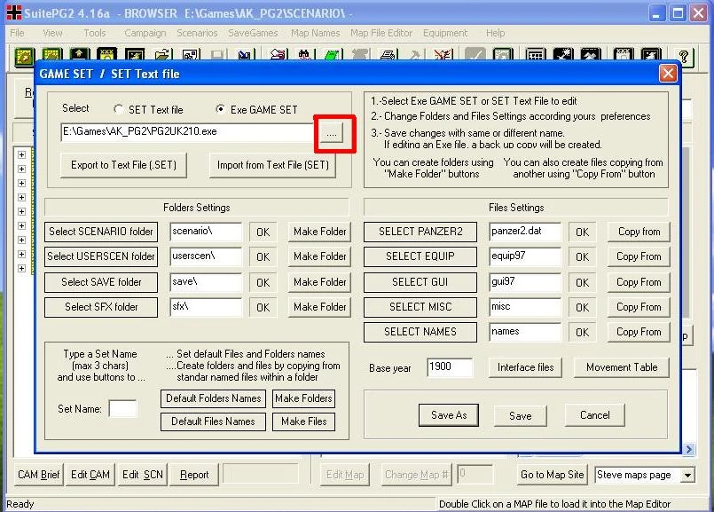Open the Equipment menu

(445, 33)
